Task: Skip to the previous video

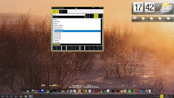Action: (69, 48)
